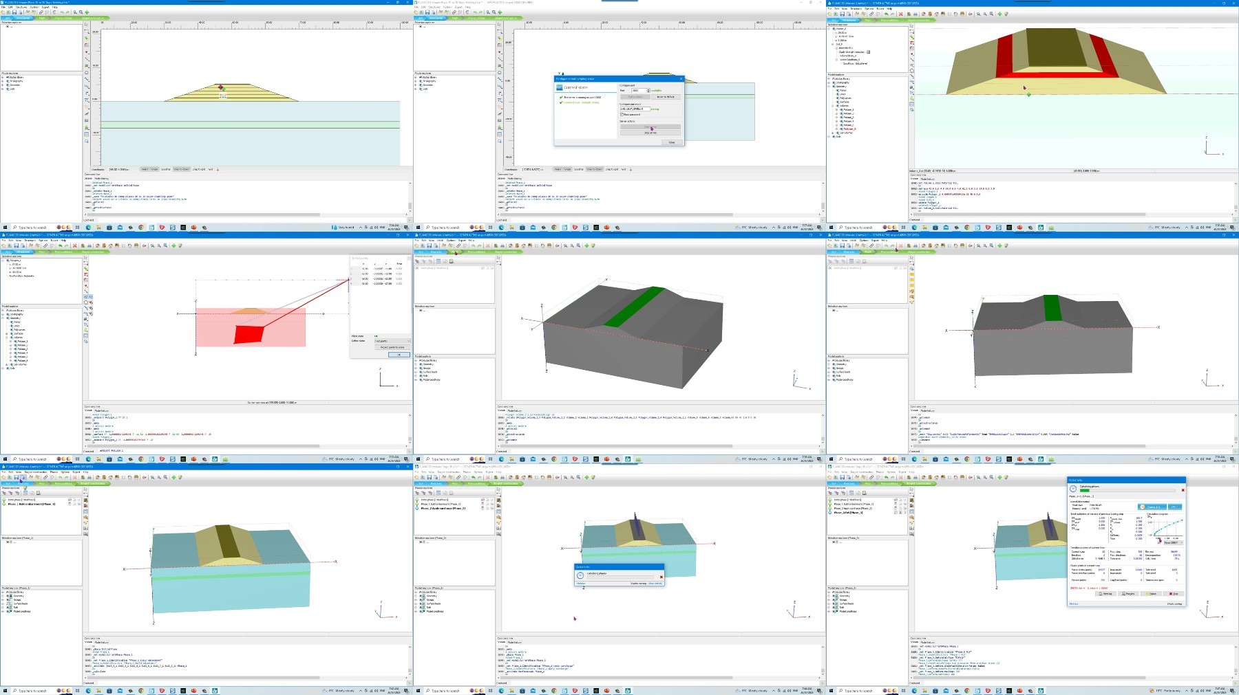This screenshot has width=1239, height=695.
Task: Click Pause in the detailed Active tasks dialog
Action: click(1151, 594)
